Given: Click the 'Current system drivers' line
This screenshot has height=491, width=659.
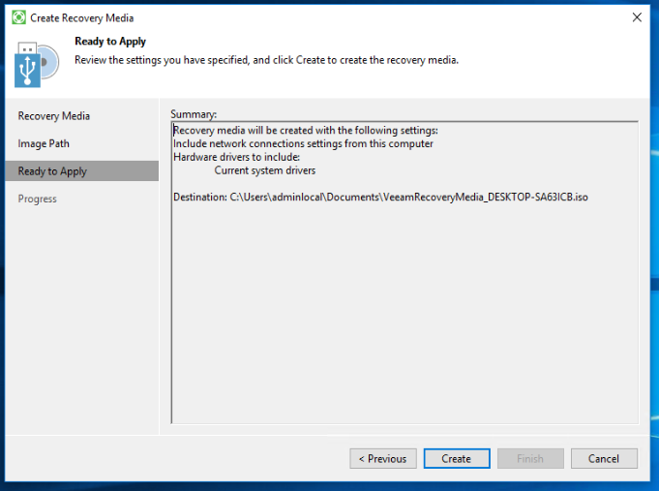Looking at the screenshot, I should click(x=265, y=170).
